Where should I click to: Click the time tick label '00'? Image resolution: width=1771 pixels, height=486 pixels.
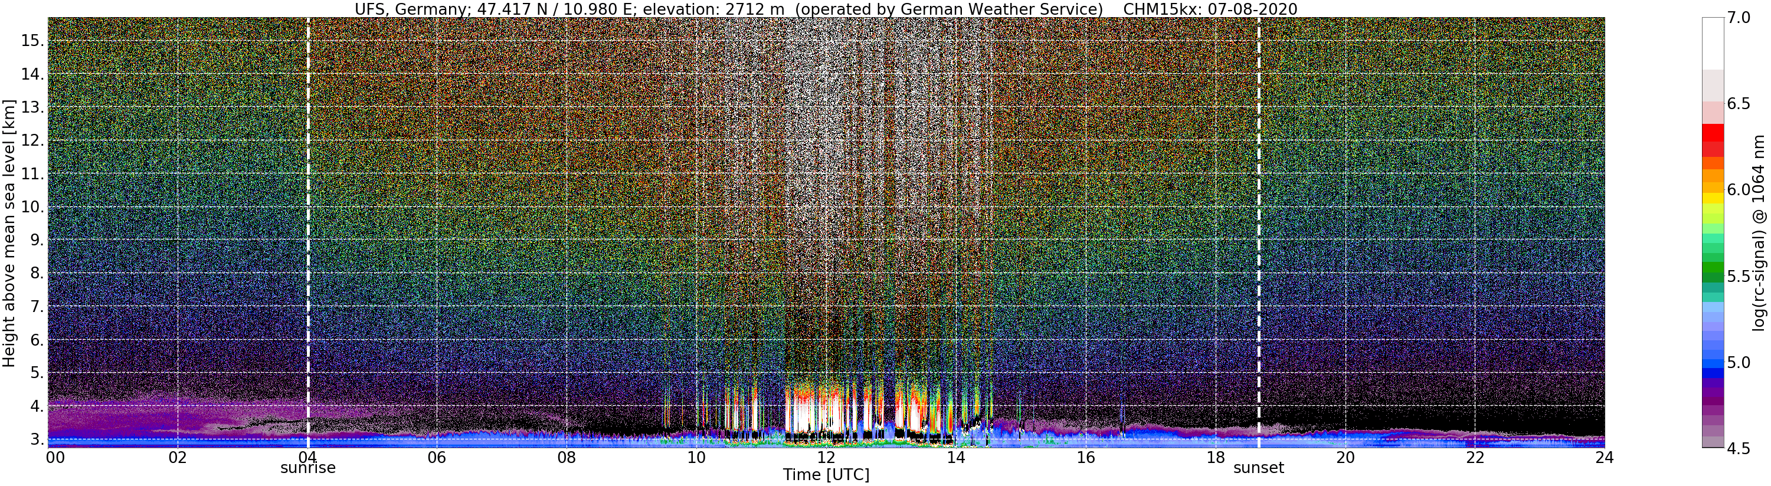[x=55, y=457]
